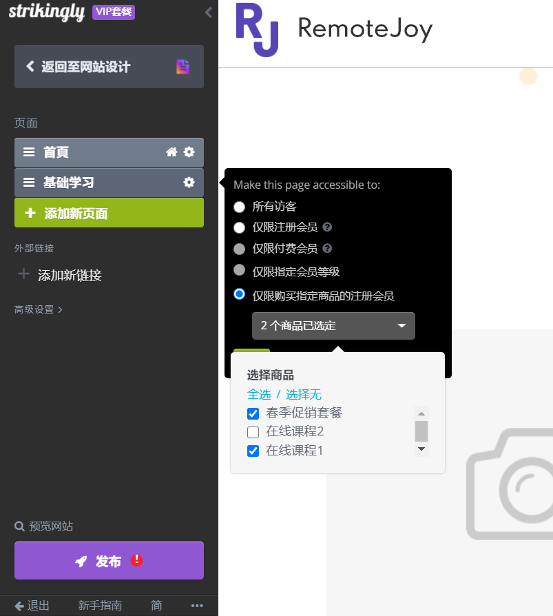The image size is (553, 616).
Task: Click 添加新页面 green button
Action: pyautogui.click(x=109, y=213)
